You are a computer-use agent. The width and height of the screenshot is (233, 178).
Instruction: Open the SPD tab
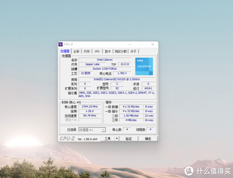click(x=97, y=51)
